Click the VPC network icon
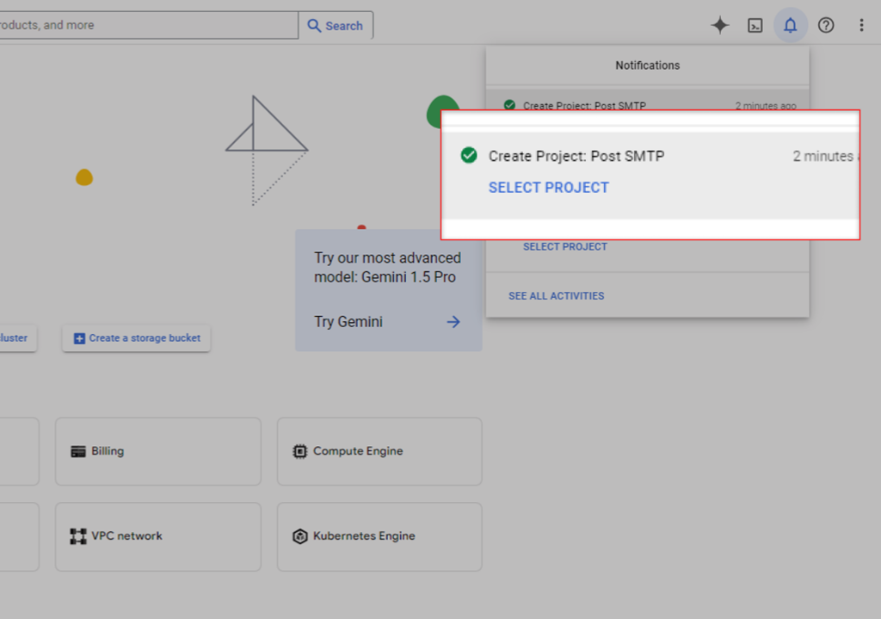The width and height of the screenshot is (881, 619). (78, 536)
